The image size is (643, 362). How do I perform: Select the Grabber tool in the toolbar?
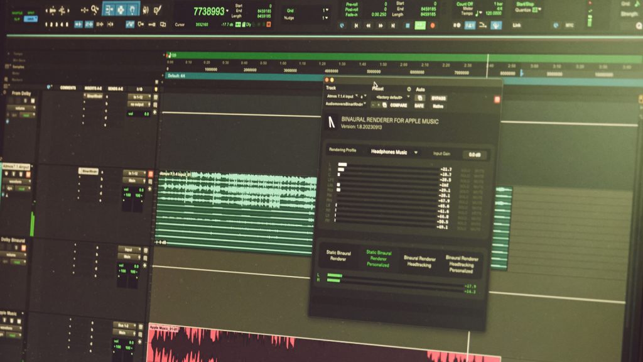click(x=131, y=9)
